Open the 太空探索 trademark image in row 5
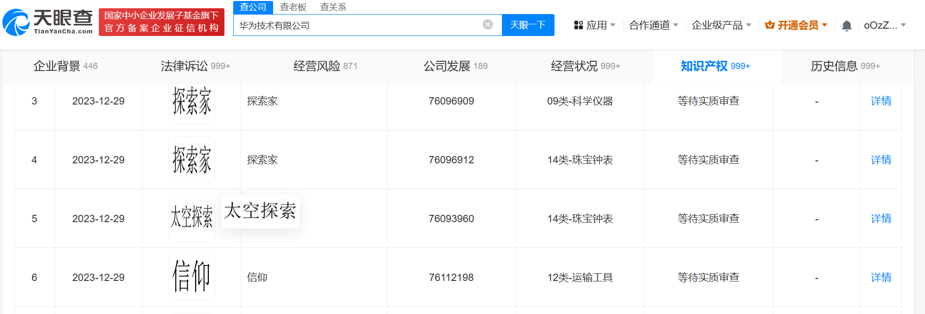925x314 pixels. click(192, 218)
